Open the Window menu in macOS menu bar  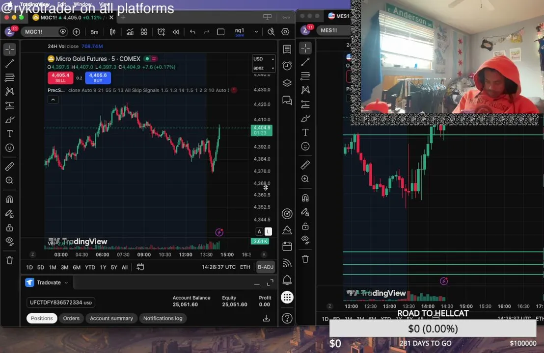point(82,4)
